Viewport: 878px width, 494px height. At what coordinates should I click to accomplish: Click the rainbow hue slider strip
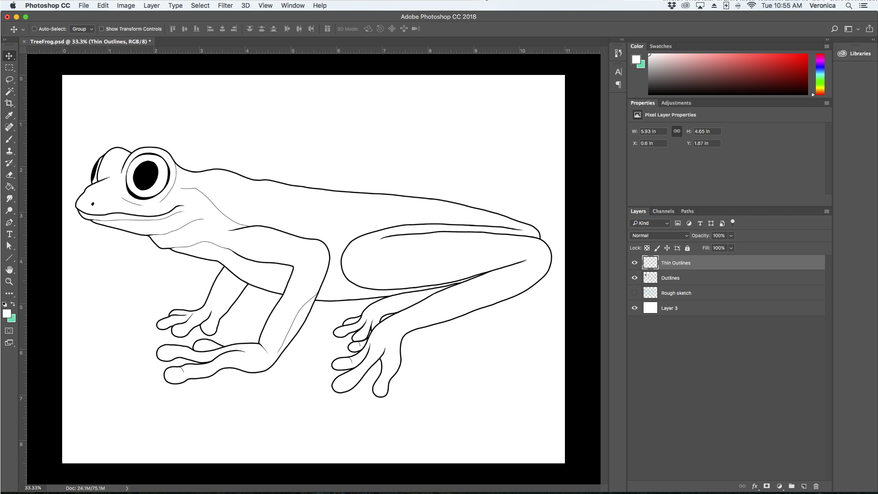[820, 74]
